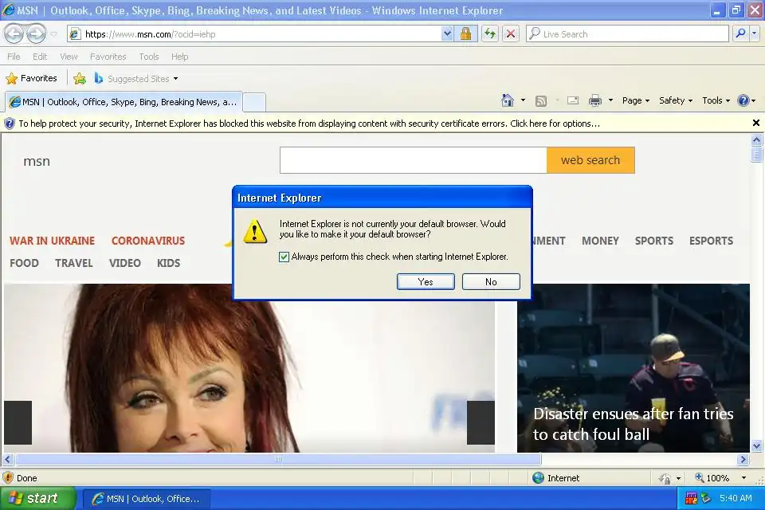
Task: Click the Forward navigation arrow
Action: (x=36, y=33)
